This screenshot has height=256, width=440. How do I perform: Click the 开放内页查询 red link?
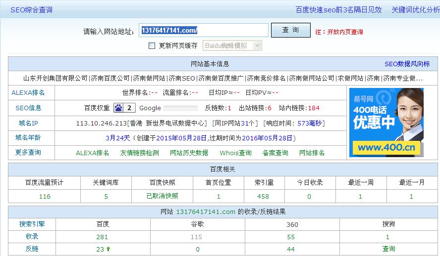point(345,32)
